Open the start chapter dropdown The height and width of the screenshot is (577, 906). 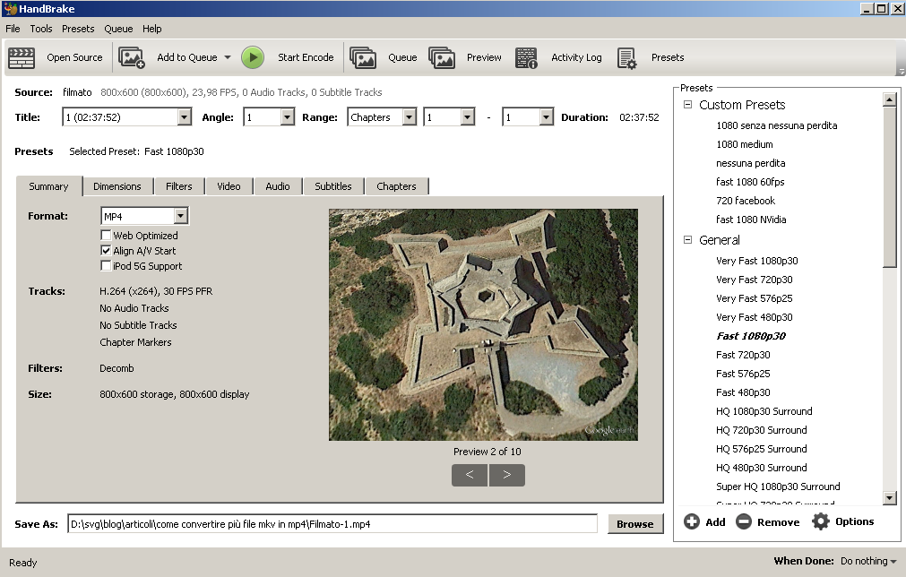click(468, 117)
